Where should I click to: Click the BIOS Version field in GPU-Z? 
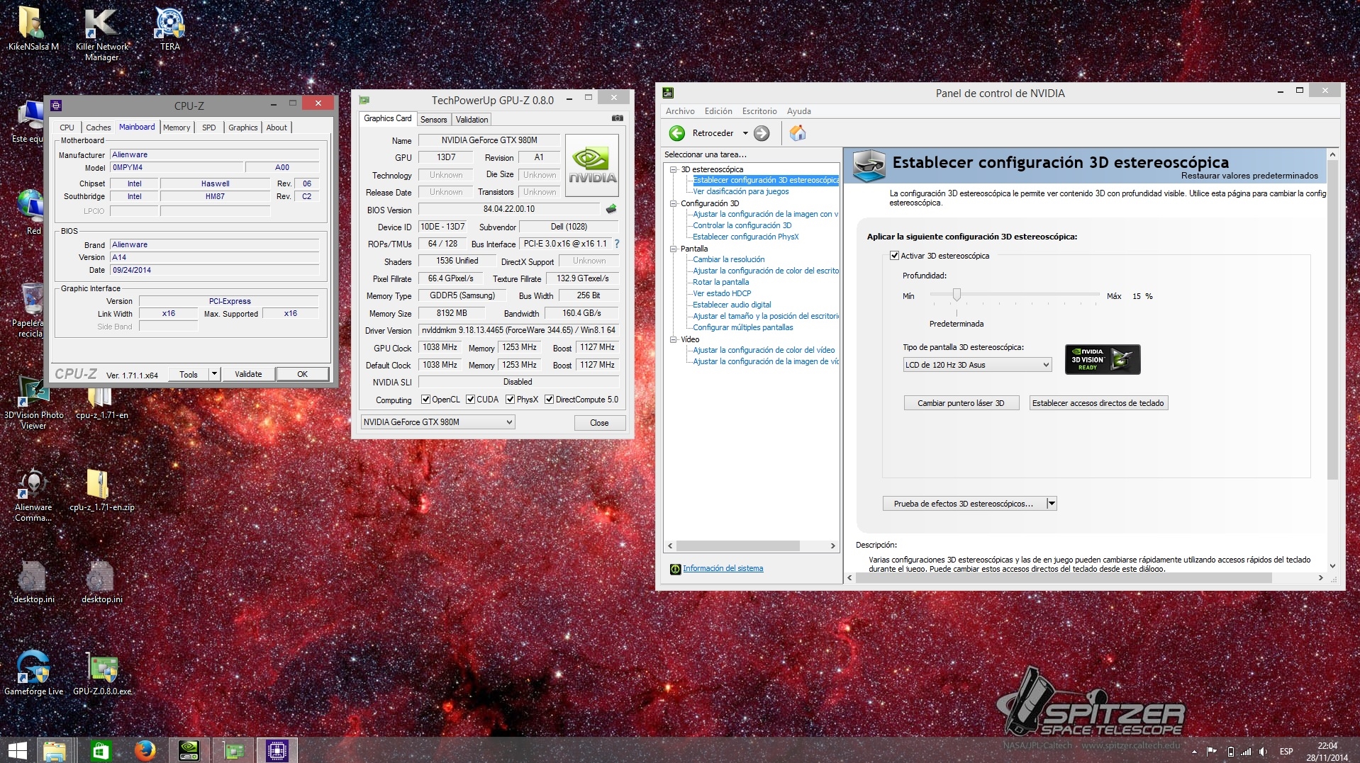coord(509,209)
